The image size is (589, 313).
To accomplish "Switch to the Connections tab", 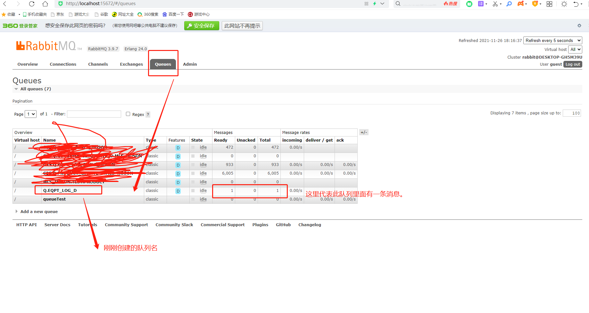I will (63, 64).
